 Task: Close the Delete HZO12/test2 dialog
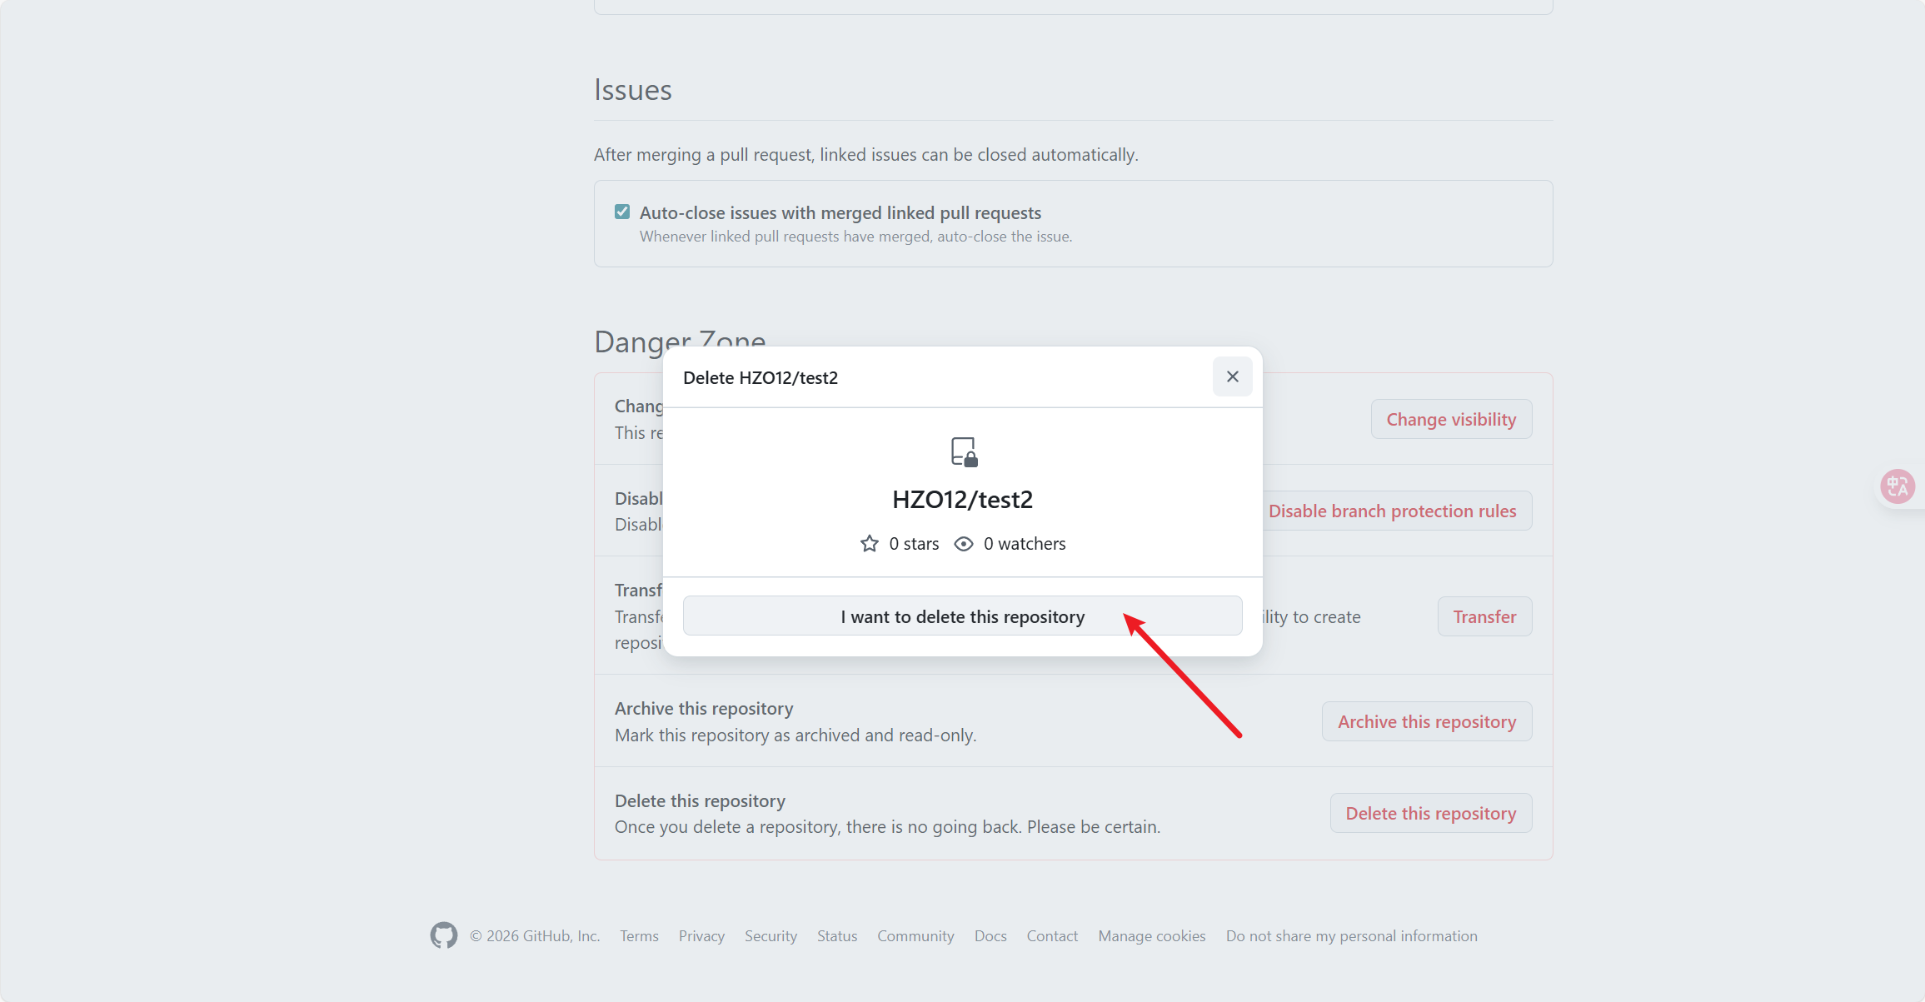coord(1232,376)
